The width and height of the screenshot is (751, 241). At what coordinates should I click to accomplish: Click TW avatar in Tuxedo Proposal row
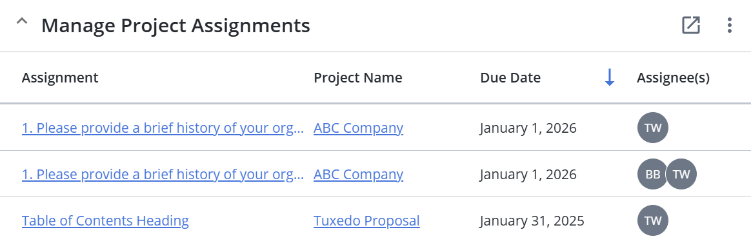click(653, 220)
